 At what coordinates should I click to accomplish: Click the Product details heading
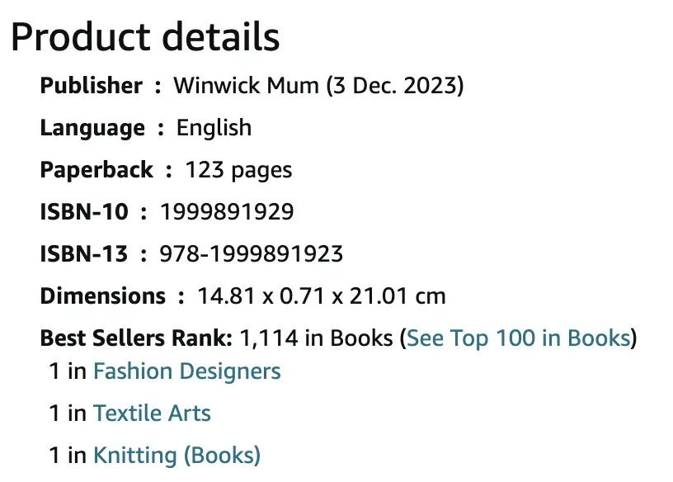[x=147, y=35]
